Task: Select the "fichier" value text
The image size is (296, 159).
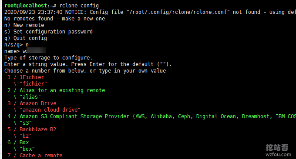Action: point(34,84)
